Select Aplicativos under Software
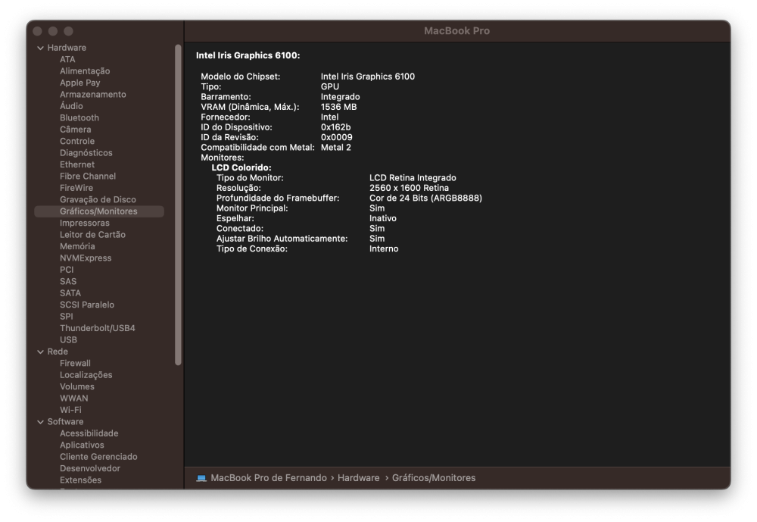The image size is (757, 522). coord(82,445)
